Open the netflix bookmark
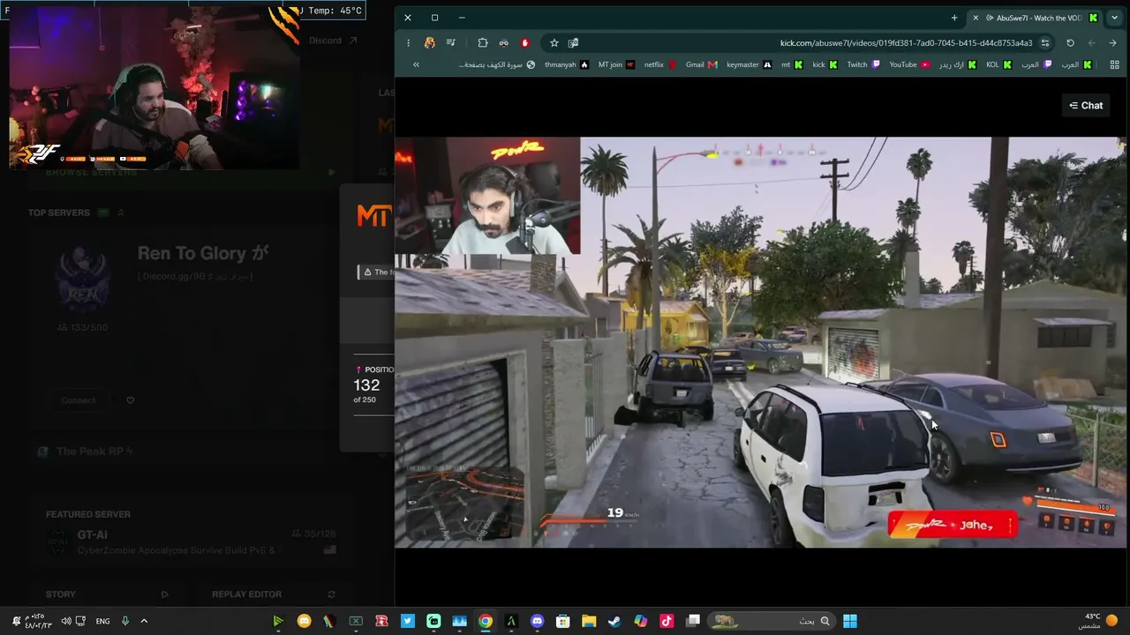Image resolution: width=1130 pixels, height=635 pixels. 660,64
